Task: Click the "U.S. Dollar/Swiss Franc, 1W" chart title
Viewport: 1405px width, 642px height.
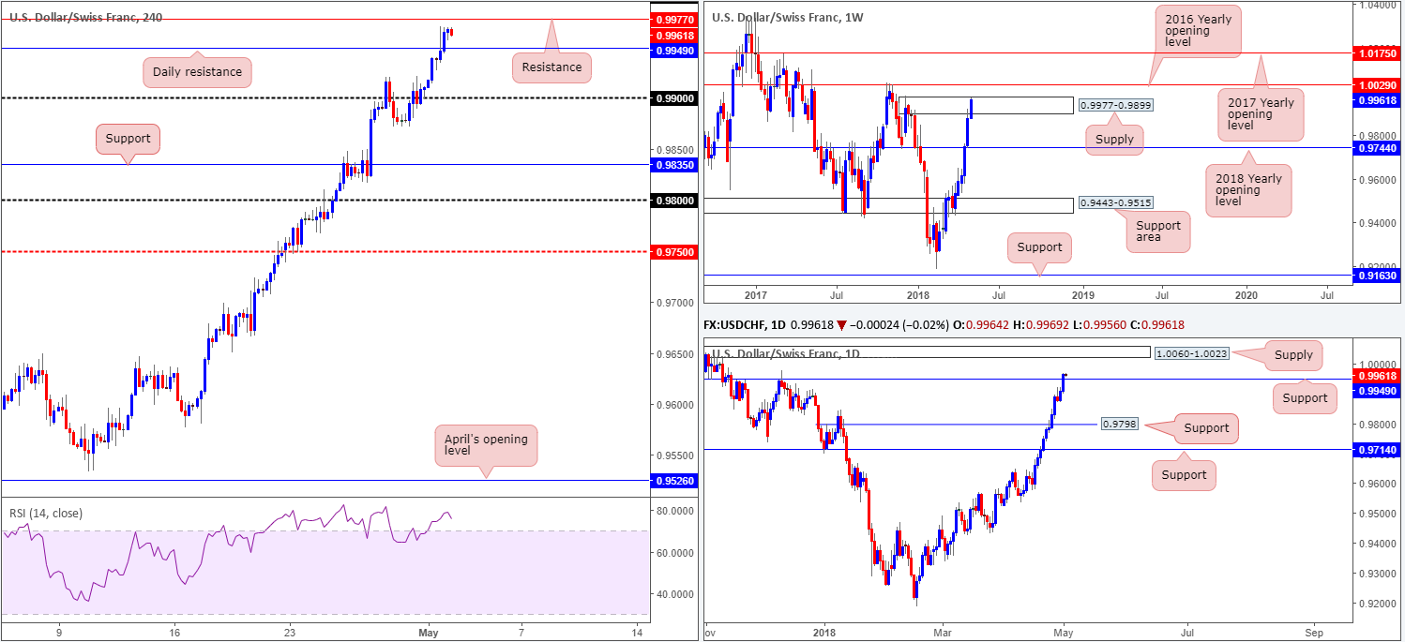Action: pos(788,17)
